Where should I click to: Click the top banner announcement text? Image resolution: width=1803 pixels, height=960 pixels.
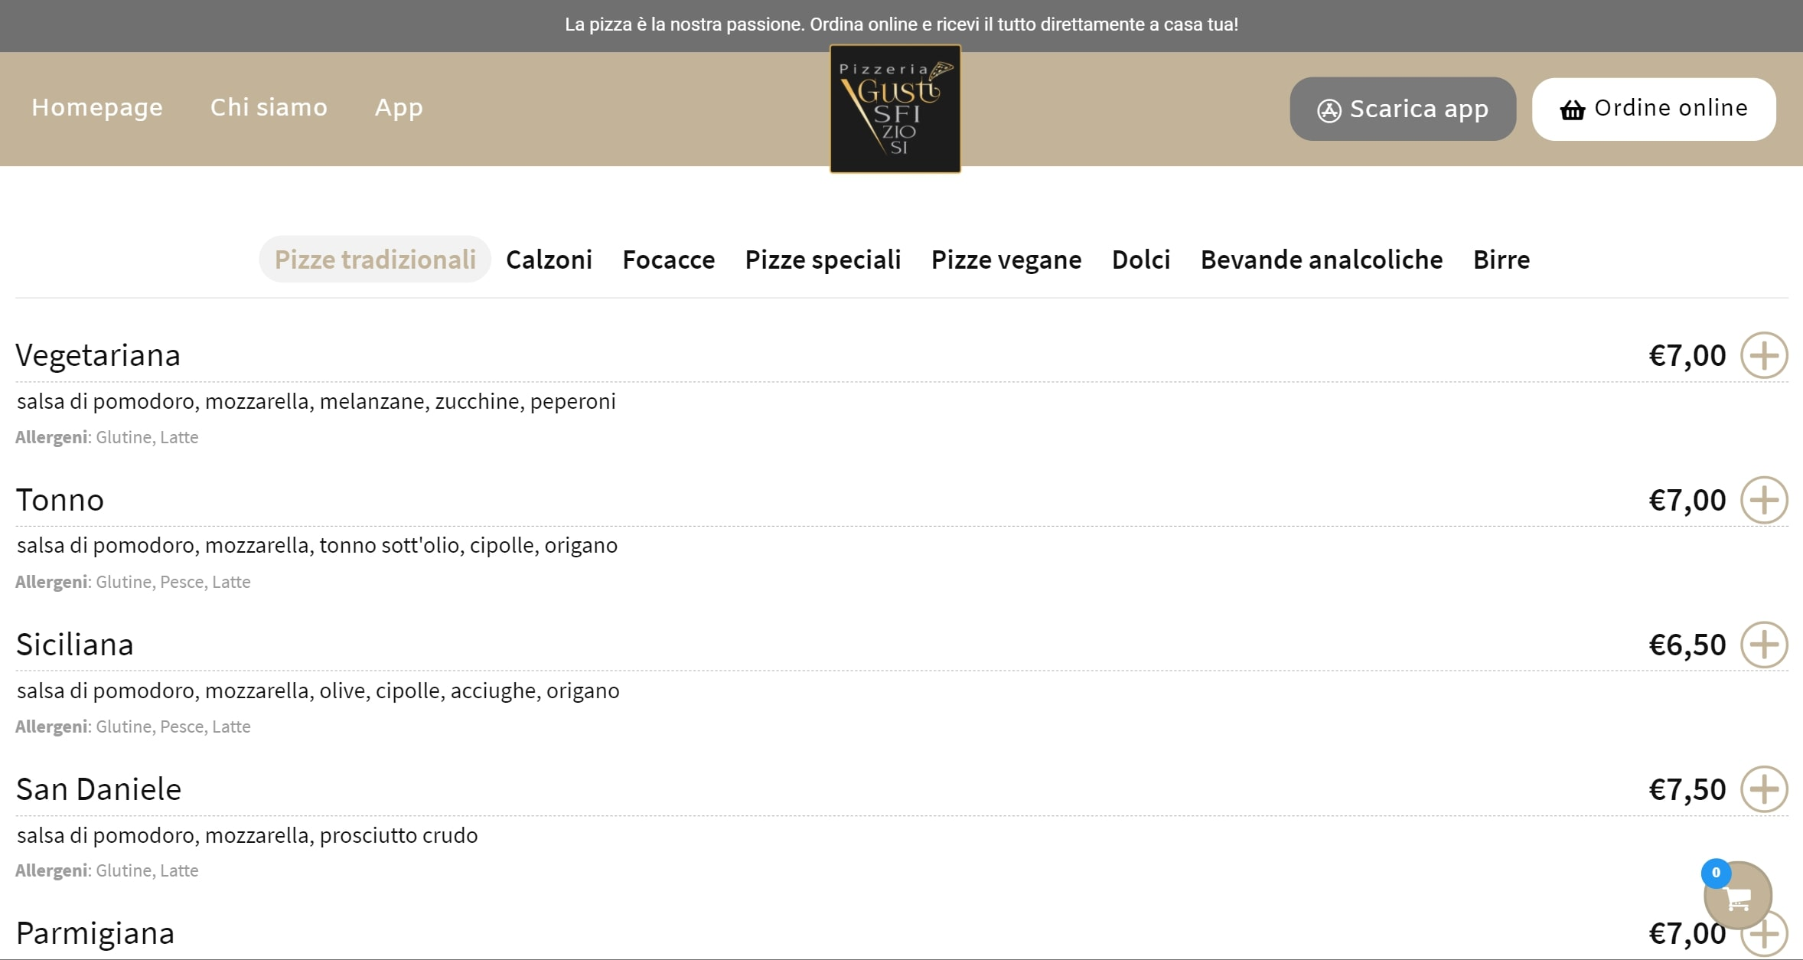coord(901,24)
